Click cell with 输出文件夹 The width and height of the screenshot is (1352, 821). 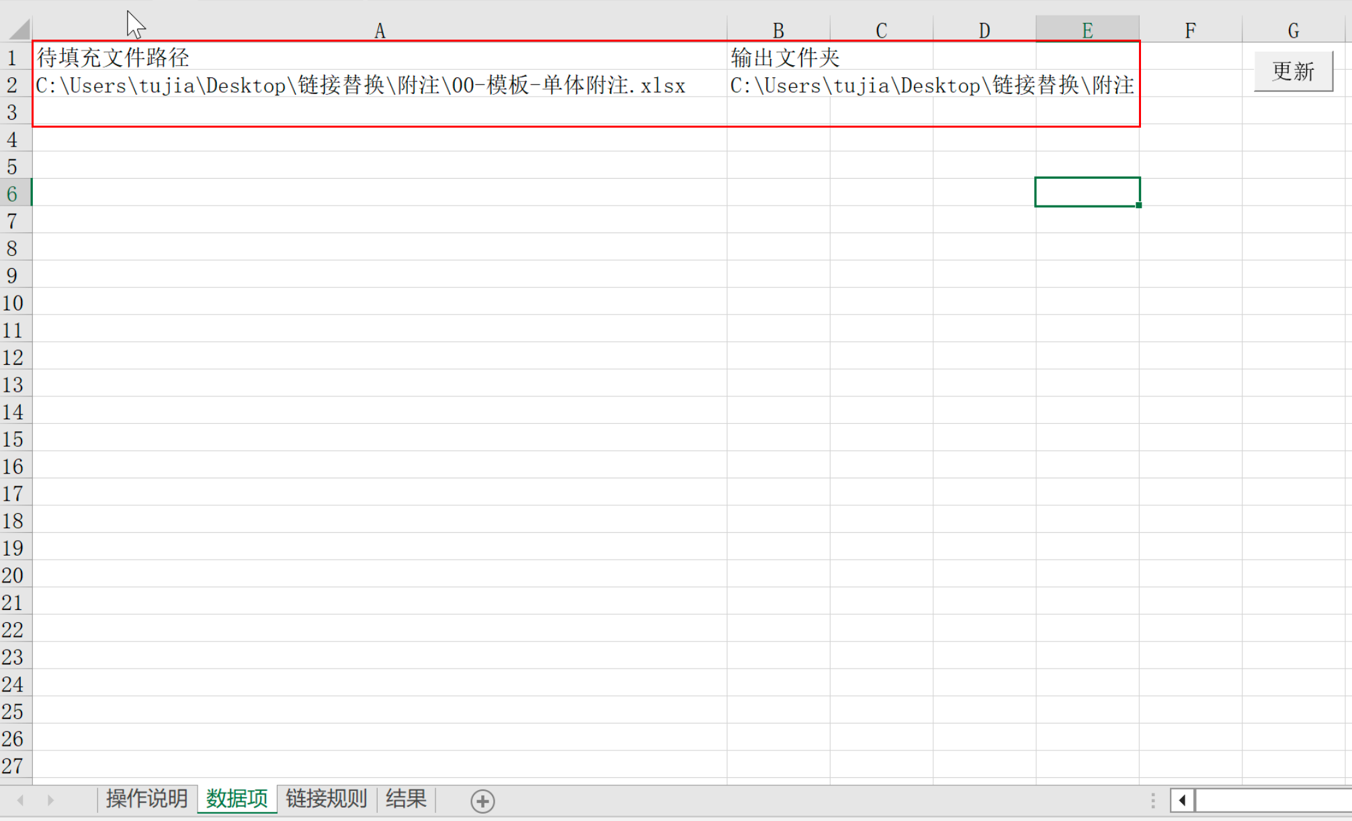pyautogui.click(x=778, y=56)
